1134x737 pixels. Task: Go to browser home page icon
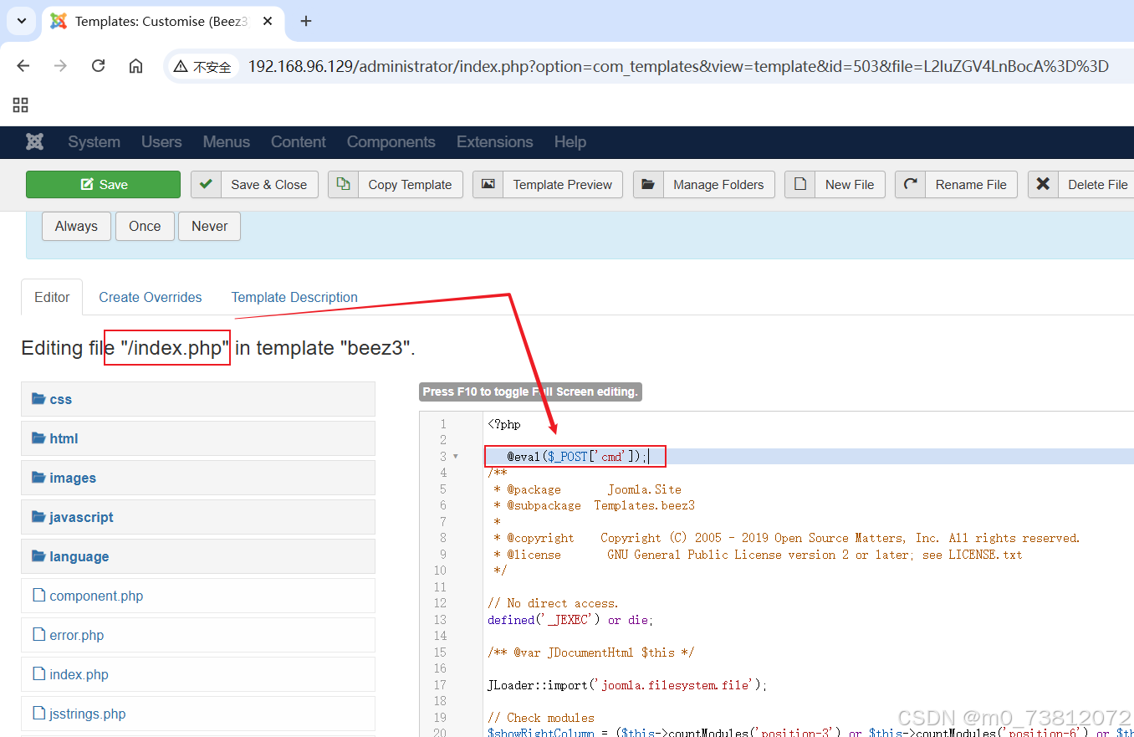tap(135, 66)
